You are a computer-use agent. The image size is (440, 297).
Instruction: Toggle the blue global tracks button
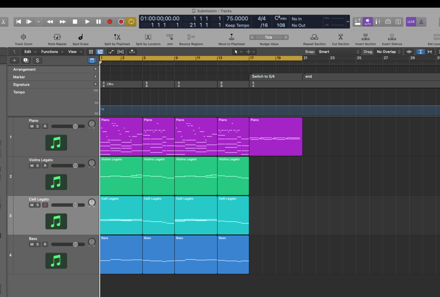(x=92, y=61)
